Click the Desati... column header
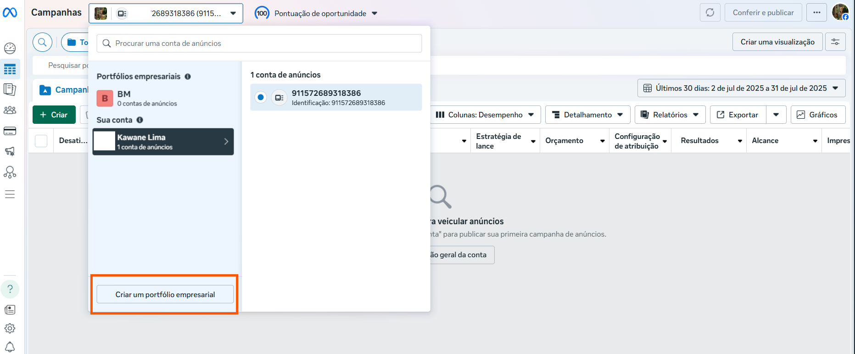This screenshot has width=855, height=354. click(73, 141)
